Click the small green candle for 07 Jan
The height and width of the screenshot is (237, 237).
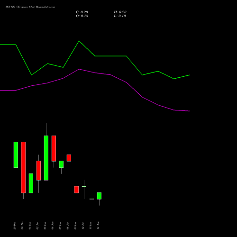coord(61,164)
